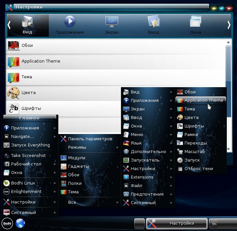Open Окна entry in Главное menu

[30, 173]
